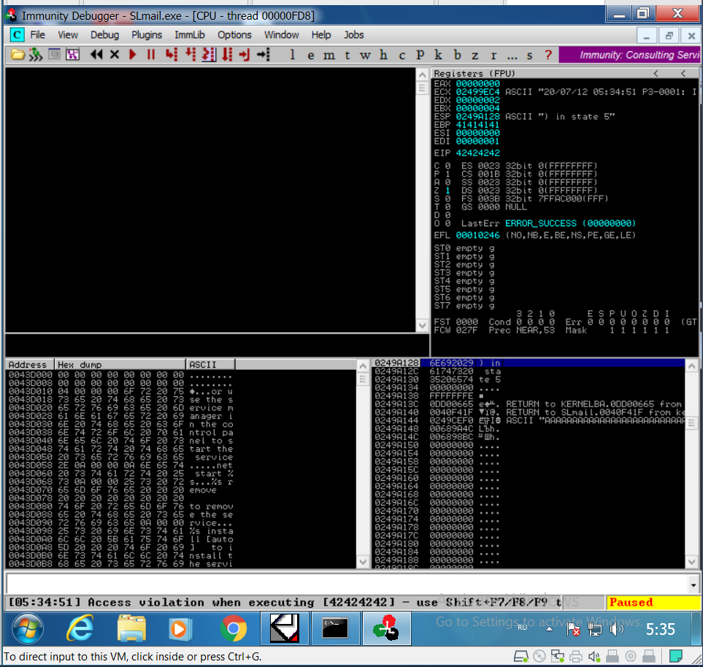The image size is (703, 667).
Task: Show Patches via 'P' button
Action: (420, 55)
